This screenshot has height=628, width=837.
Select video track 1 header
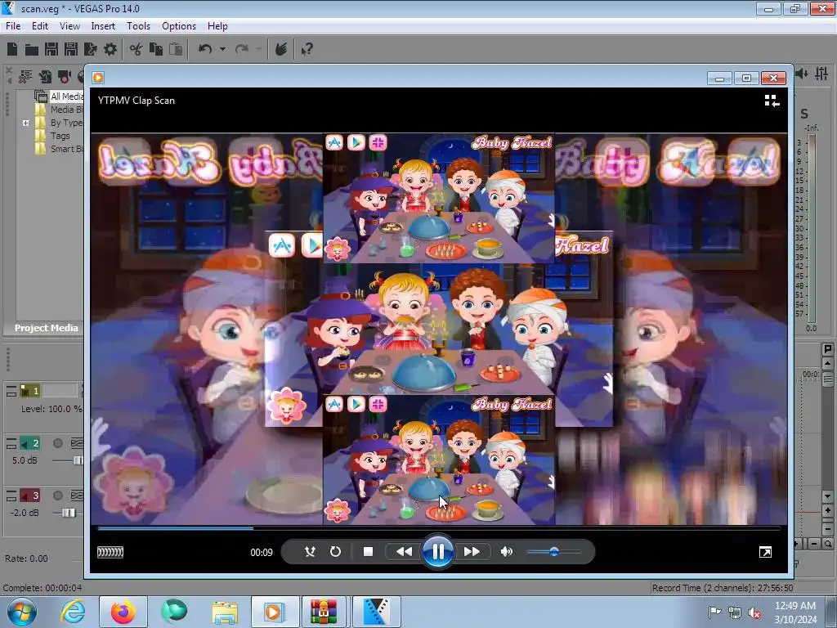[x=30, y=391]
